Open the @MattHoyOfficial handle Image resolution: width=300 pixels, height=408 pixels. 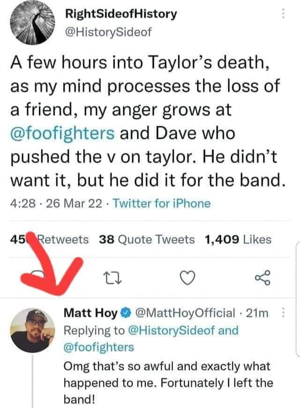click(x=185, y=312)
